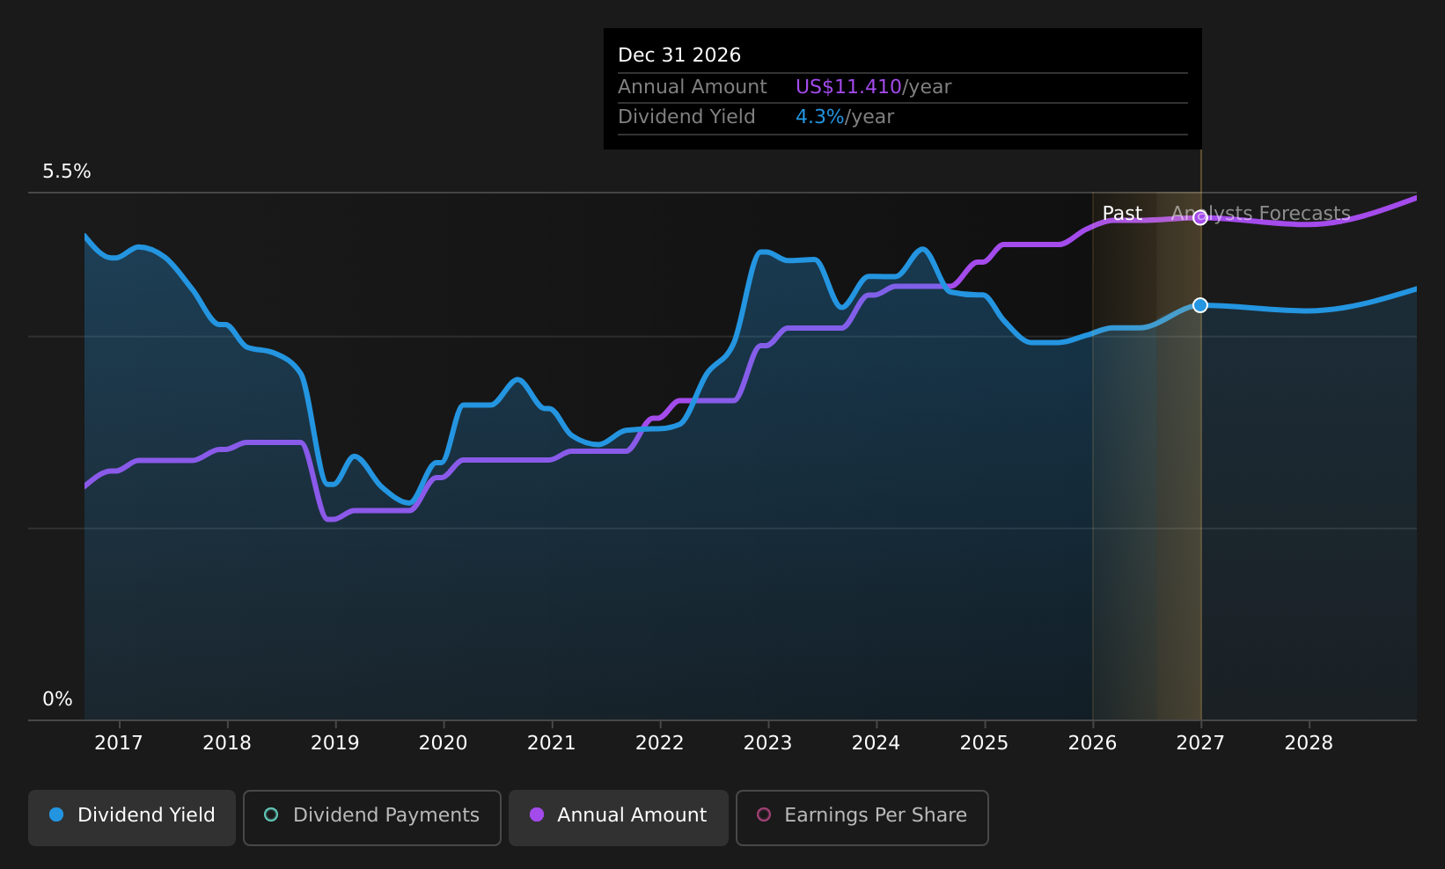This screenshot has width=1445, height=869.
Task: Click the 2019 x-axis label
Action: (335, 743)
